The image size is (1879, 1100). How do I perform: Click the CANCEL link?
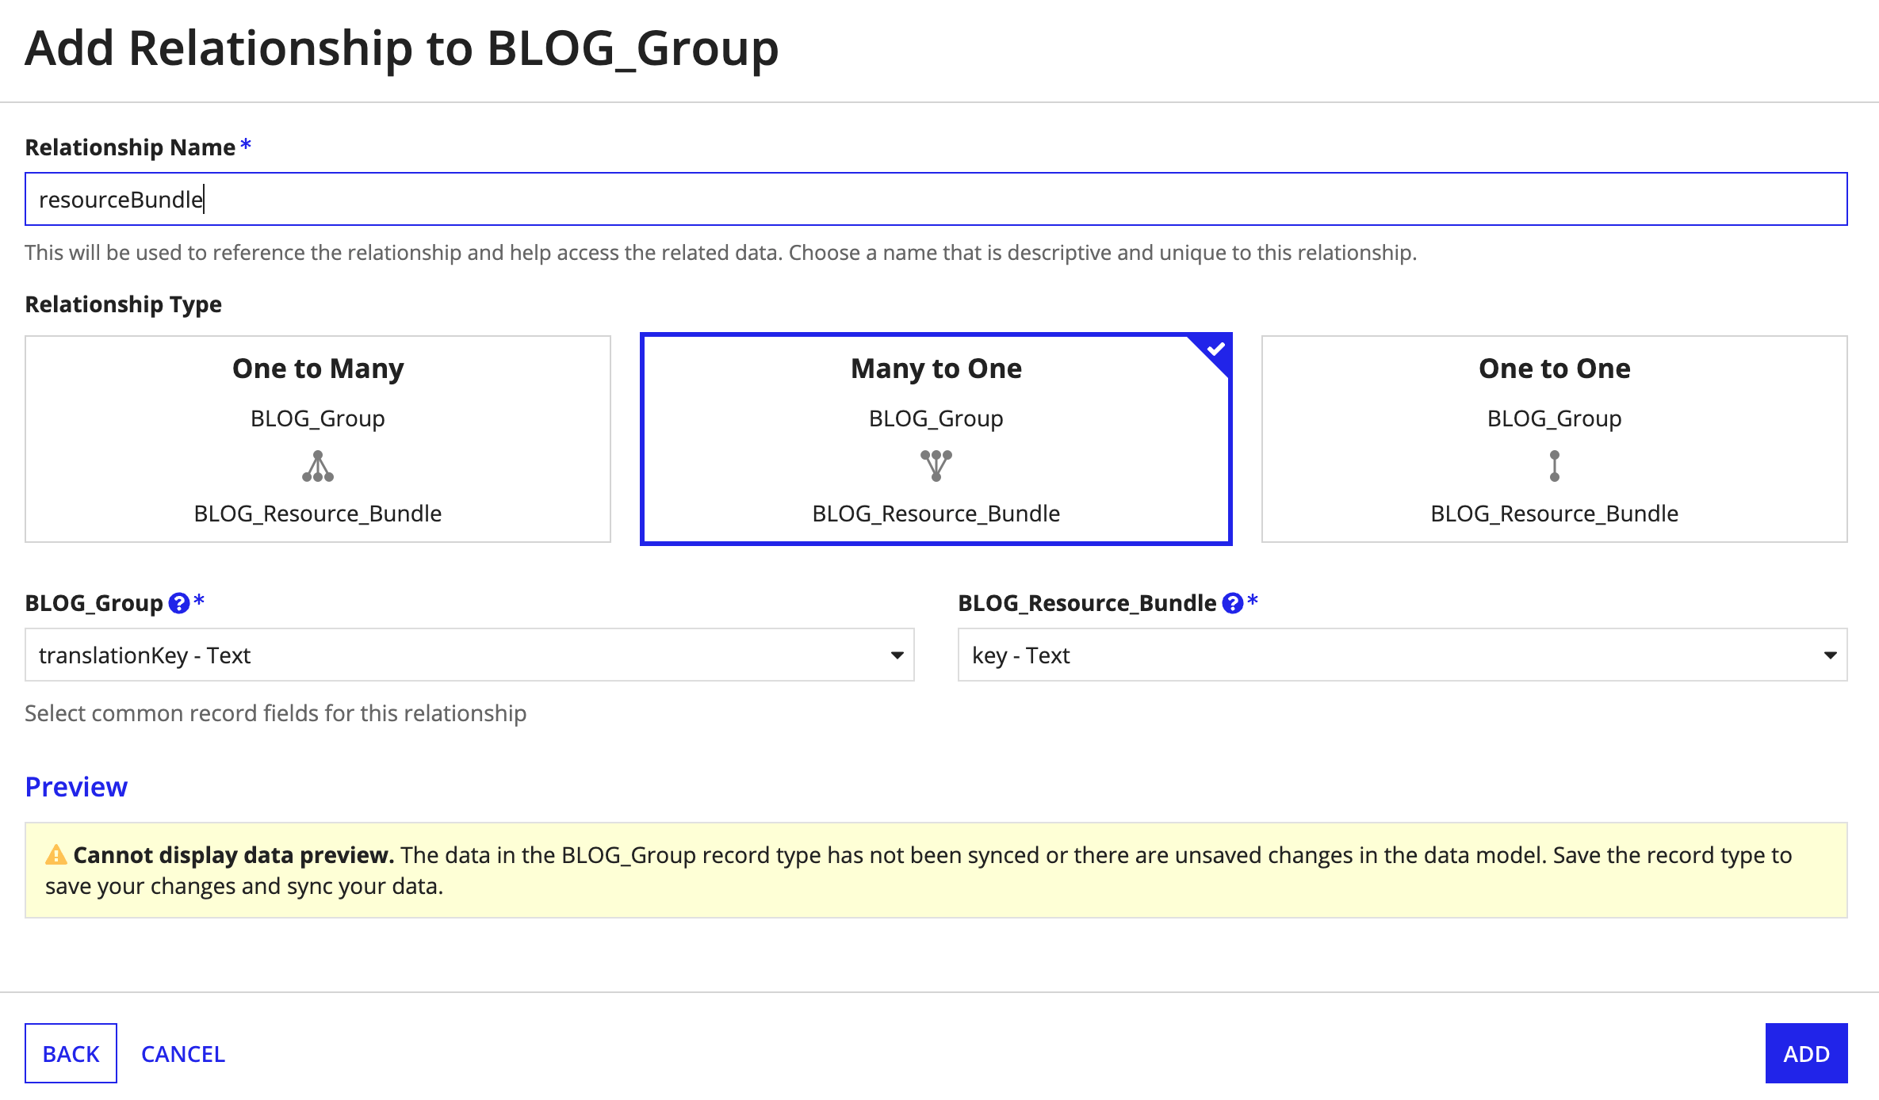pyautogui.click(x=183, y=1053)
